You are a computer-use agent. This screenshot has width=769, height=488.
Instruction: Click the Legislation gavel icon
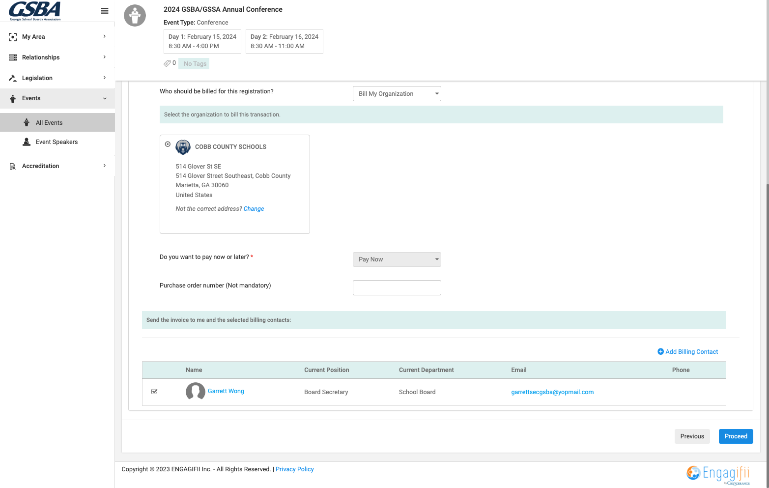(x=13, y=78)
